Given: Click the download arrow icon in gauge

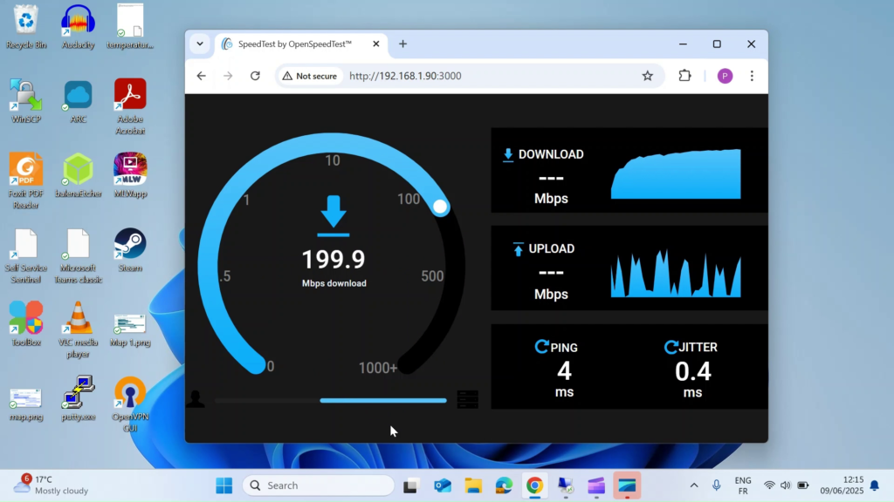Looking at the screenshot, I should (334, 216).
